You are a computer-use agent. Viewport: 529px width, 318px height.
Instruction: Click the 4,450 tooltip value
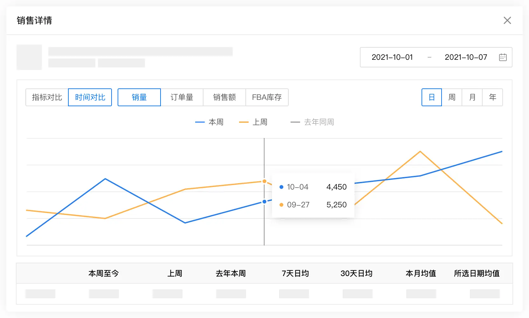click(x=336, y=187)
